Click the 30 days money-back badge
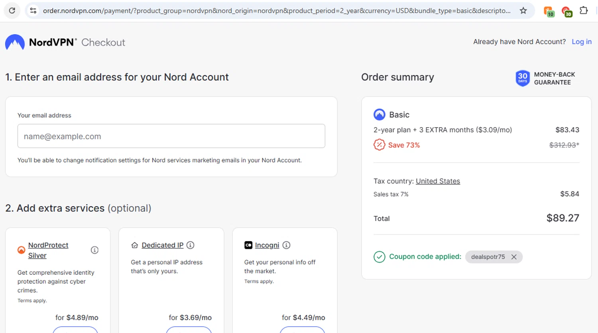Image resolution: width=598 pixels, height=333 pixels. click(x=523, y=78)
